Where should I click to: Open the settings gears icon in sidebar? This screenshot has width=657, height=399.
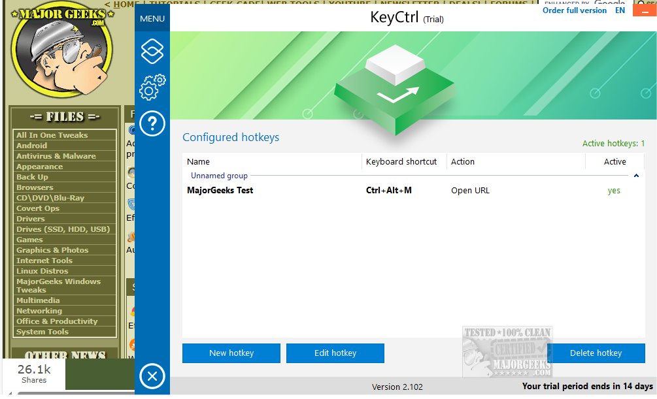pos(152,87)
